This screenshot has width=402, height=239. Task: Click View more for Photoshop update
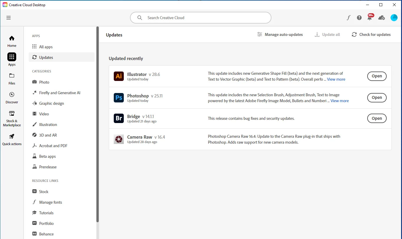coord(340,101)
